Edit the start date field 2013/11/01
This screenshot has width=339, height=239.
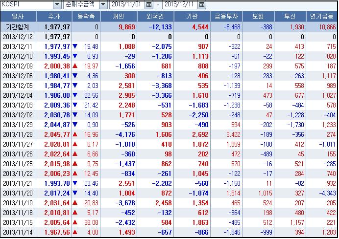coord(127,4)
